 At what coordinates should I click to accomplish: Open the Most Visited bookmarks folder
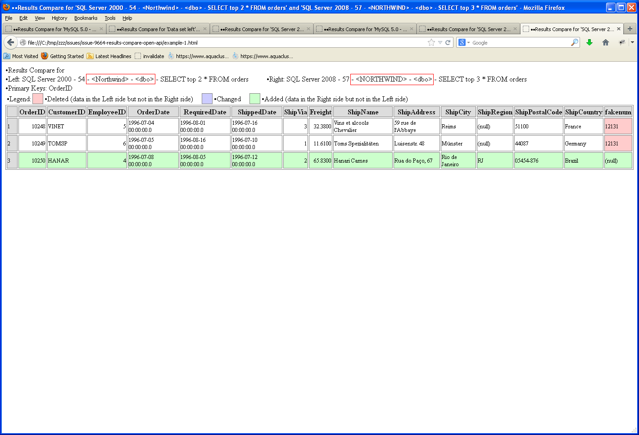click(21, 56)
